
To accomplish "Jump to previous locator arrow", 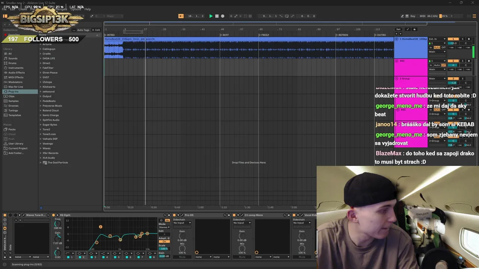I will 397,34.
